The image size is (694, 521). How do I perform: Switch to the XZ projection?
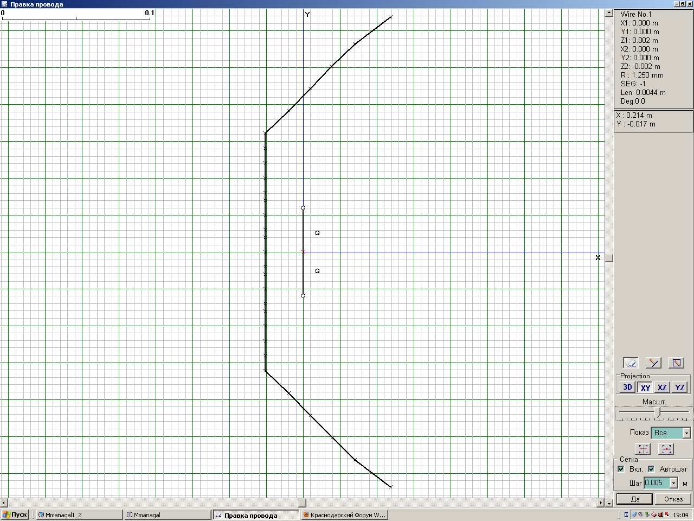662,387
